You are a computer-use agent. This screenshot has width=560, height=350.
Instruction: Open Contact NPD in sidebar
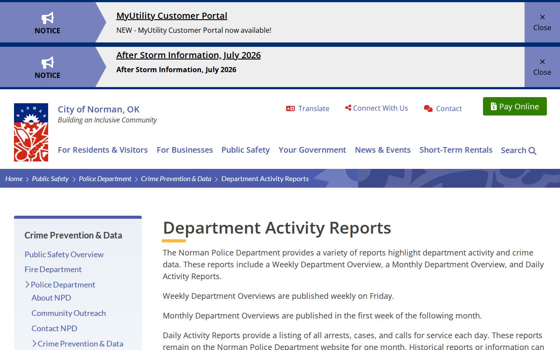coord(54,328)
